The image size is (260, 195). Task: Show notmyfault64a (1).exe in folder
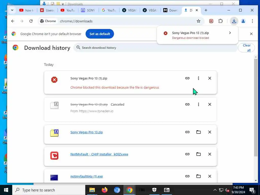tap(199, 176)
